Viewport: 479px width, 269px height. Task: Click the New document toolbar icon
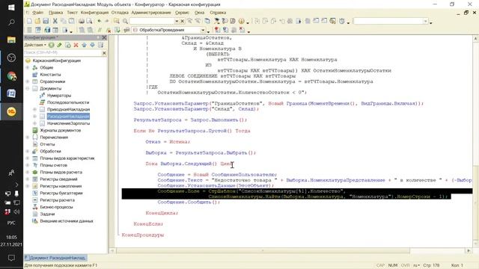[29, 21]
